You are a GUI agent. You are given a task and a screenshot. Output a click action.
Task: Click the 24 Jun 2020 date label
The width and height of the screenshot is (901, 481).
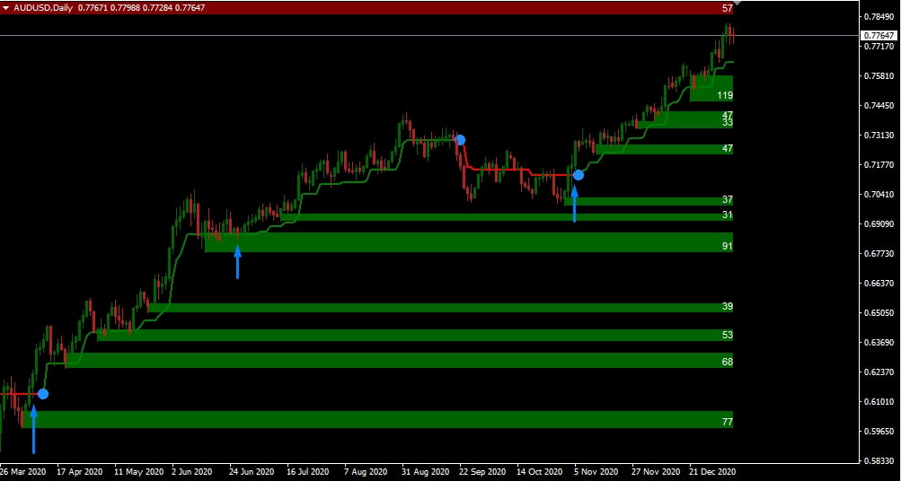pos(252,472)
